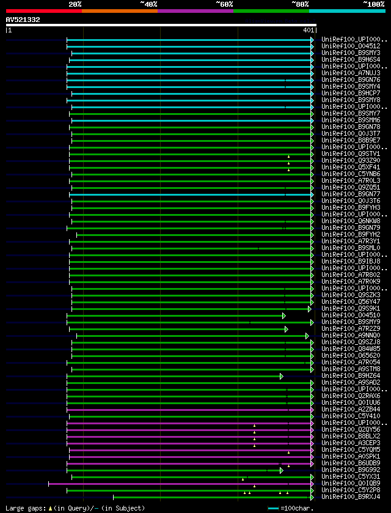
Task: Select the UniRef100_B9SMY7 label
Action: [x=351, y=114]
